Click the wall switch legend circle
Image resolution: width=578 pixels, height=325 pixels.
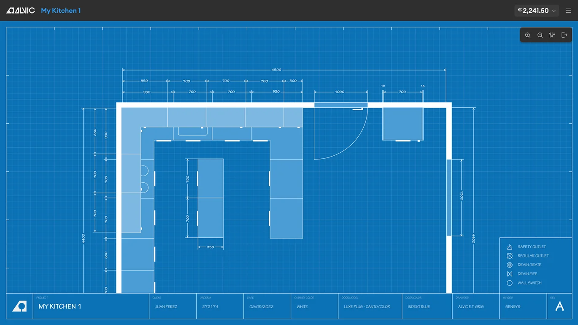pyautogui.click(x=509, y=283)
